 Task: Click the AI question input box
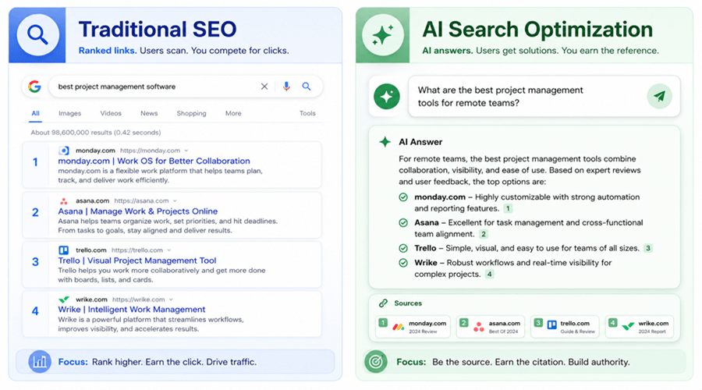544,96
